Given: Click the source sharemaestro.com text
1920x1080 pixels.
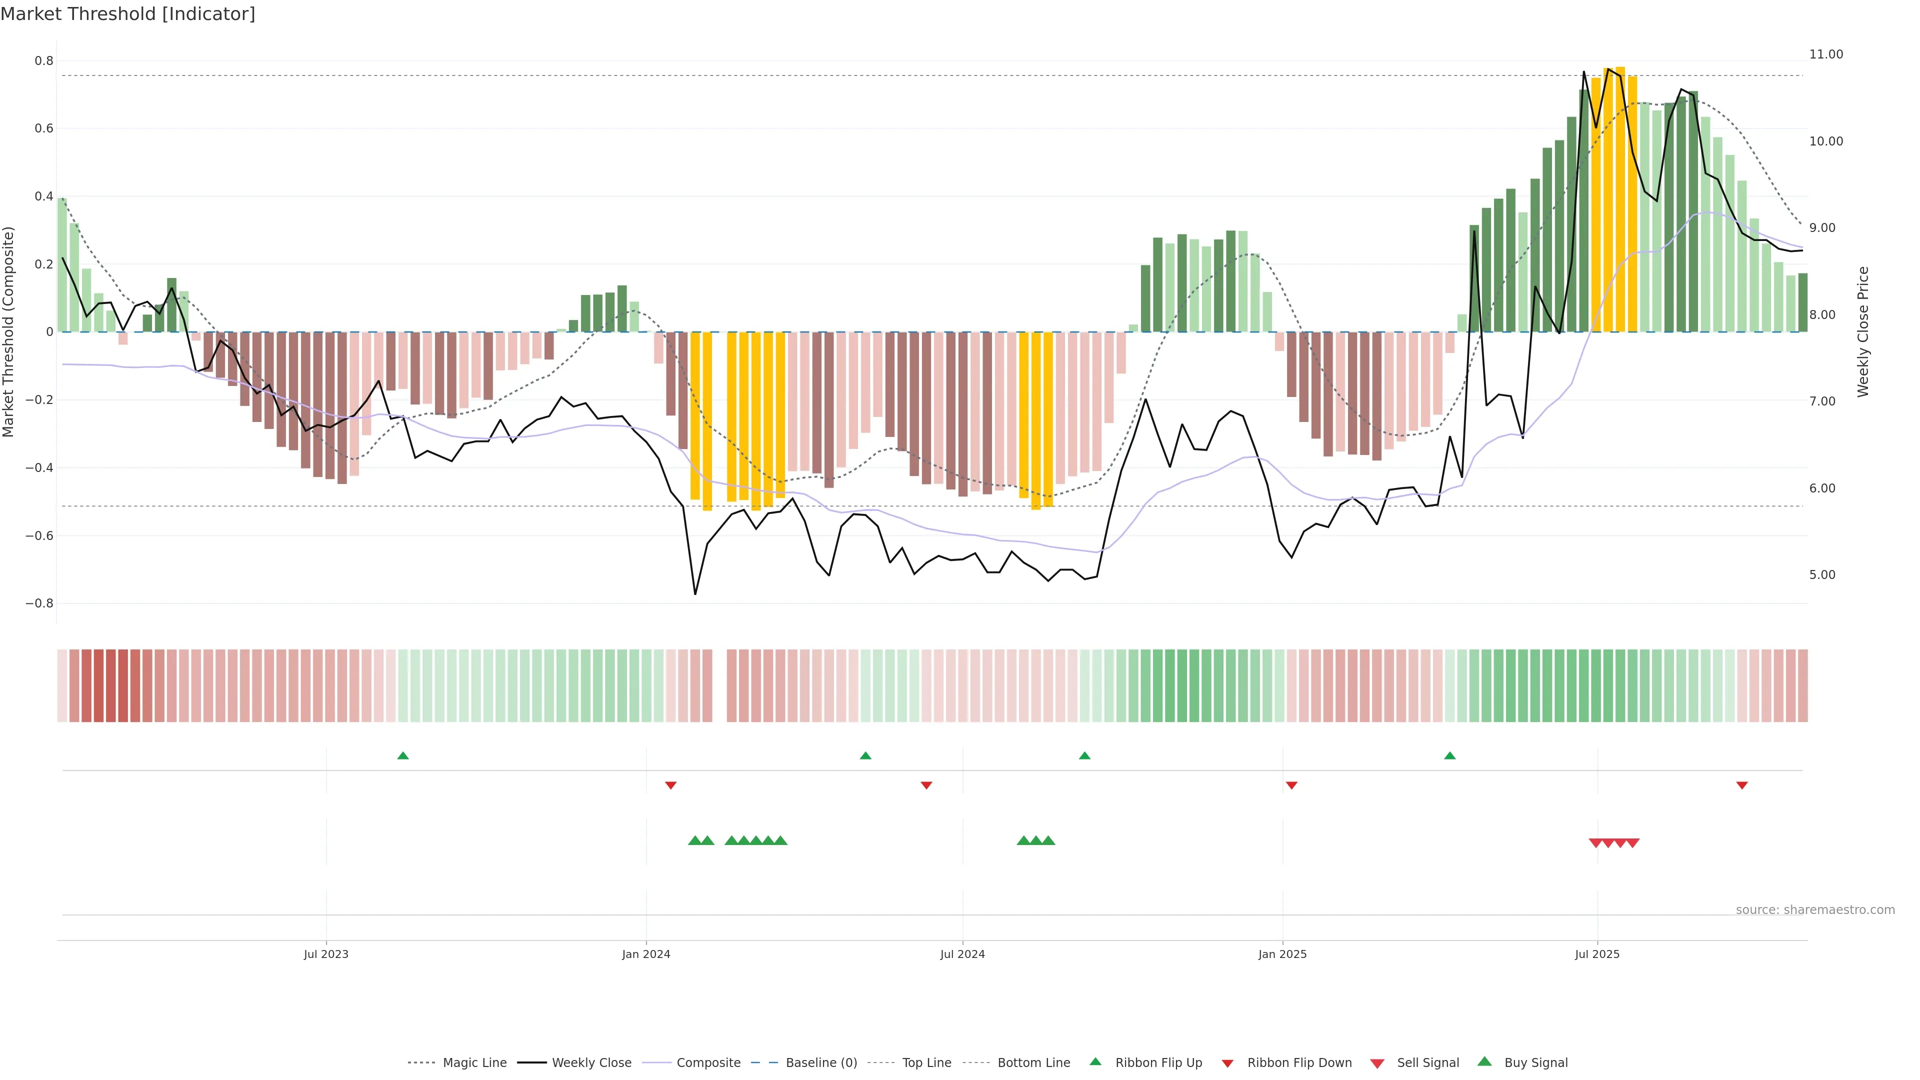Looking at the screenshot, I should 1815,909.
